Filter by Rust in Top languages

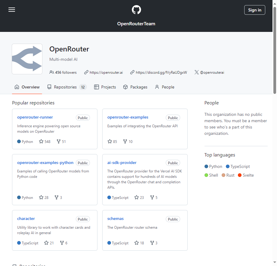pyautogui.click(x=228, y=175)
